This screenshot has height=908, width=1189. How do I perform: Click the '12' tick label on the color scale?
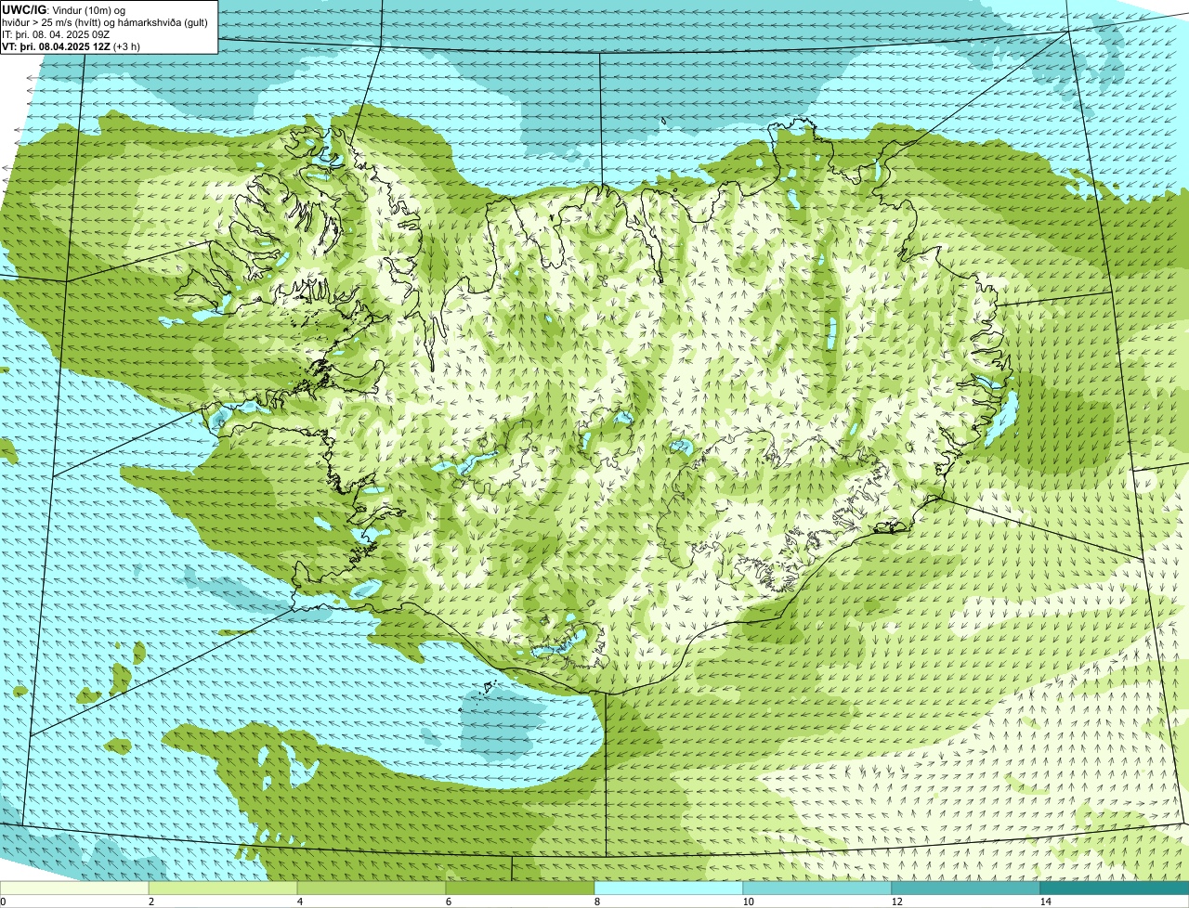pos(896,902)
